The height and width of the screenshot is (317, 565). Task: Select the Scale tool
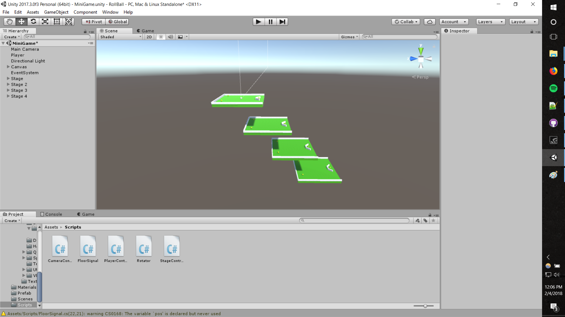(45, 22)
